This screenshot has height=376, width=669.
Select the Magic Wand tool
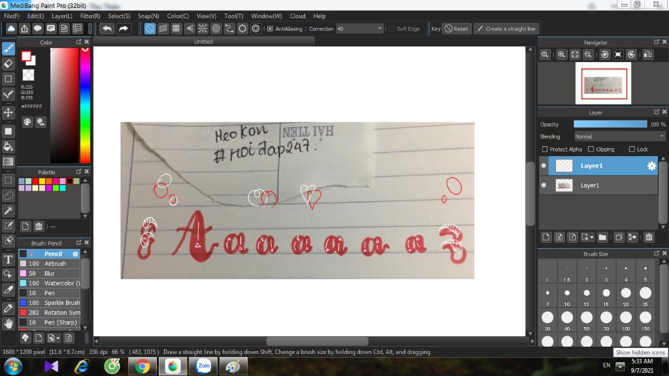(8, 211)
